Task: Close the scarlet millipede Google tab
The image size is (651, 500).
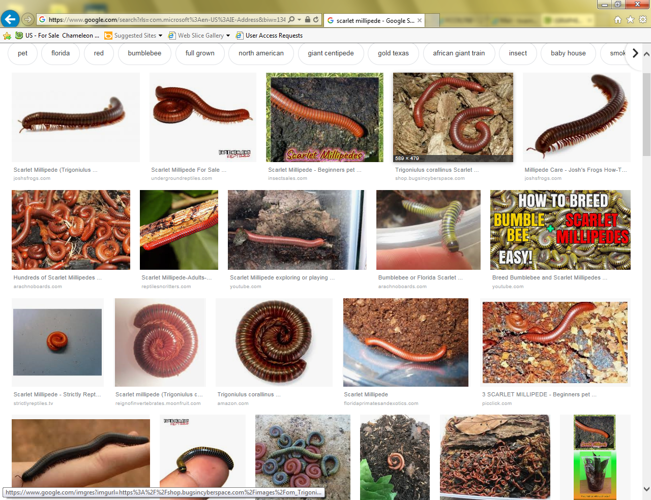Action: coord(420,20)
